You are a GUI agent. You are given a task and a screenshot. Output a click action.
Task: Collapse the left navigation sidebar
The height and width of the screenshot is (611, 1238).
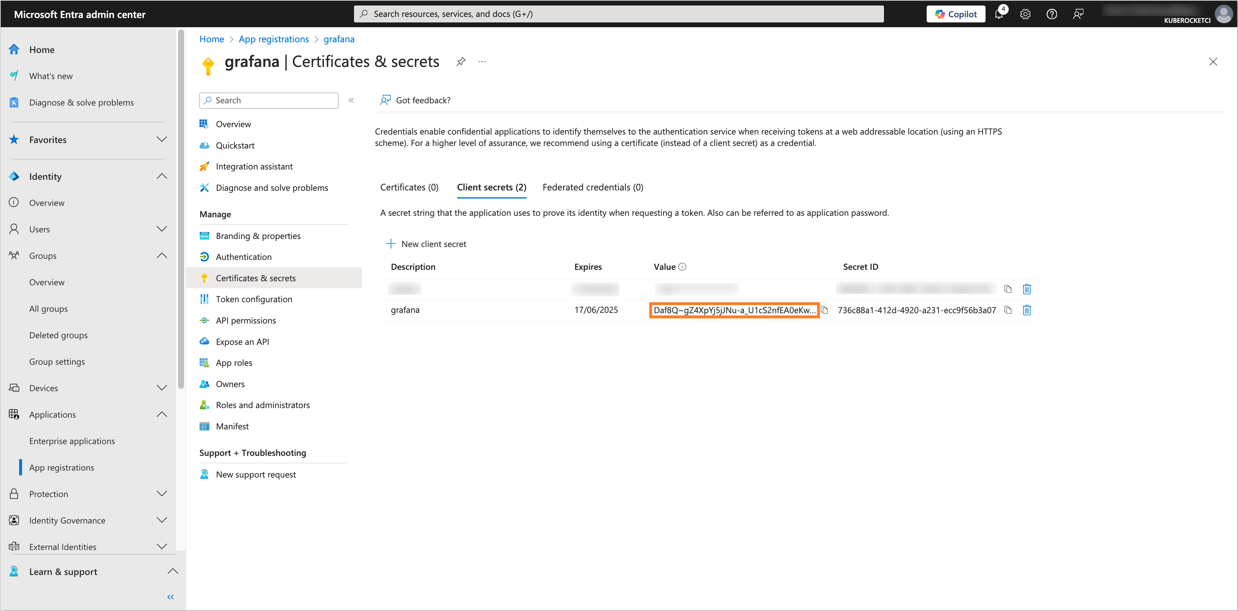[170, 597]
